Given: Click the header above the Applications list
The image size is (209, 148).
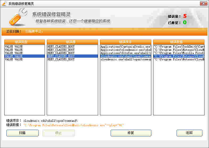Looking at the screenshot, I should click(x=126, y=42).
